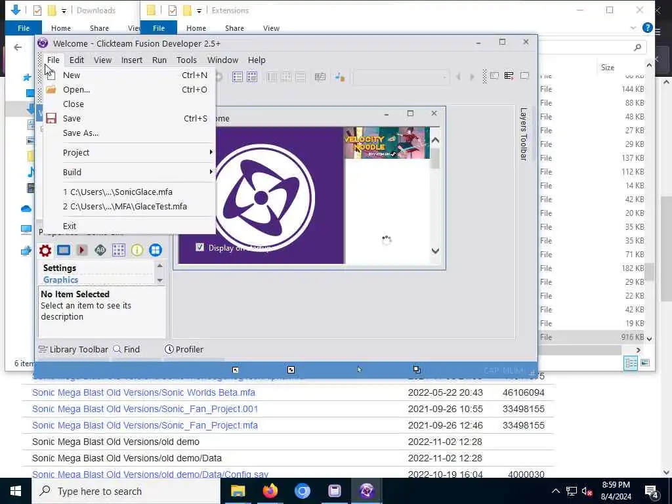Click the Layers Toolbar vertical tab
Viewport: 672px width, 504px height.
coord(523,134)
